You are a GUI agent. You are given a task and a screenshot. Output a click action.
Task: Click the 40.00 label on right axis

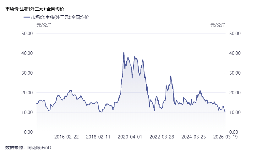pyautogui.click(x=235, y=53)
